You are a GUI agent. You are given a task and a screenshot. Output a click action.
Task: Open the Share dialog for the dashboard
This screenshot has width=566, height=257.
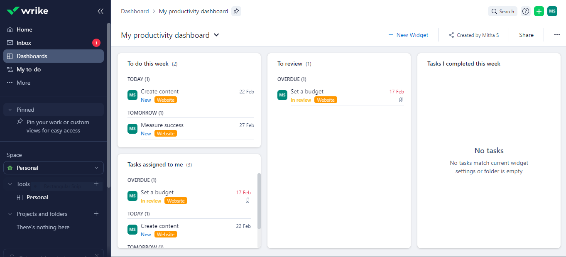(526, 35)
